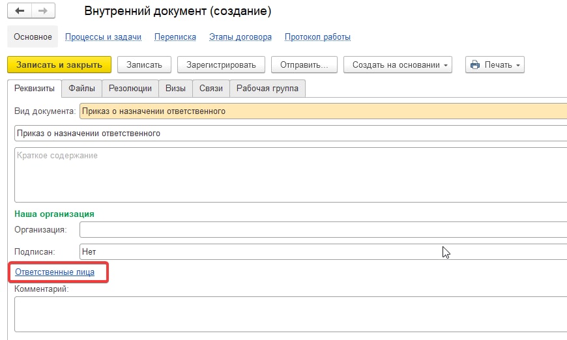Viewport: 567px width, 340px height.
Task: Open the Ответственные лица link
Action: [x=55, y=272]
